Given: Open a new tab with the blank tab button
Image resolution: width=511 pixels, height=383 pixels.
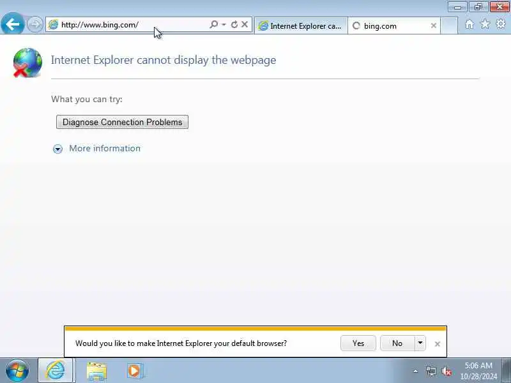Looking at the screenshot, I should [449, 26].
